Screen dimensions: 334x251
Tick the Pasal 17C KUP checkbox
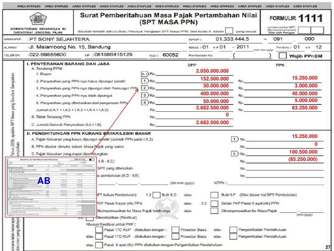click(99, 230)
